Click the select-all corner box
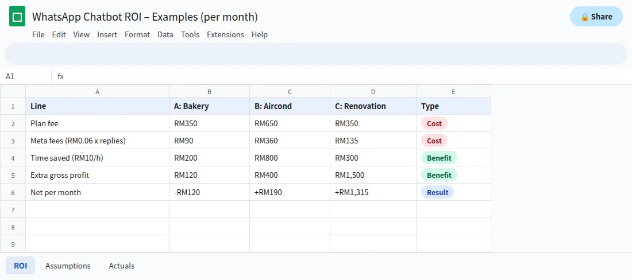 13,91
